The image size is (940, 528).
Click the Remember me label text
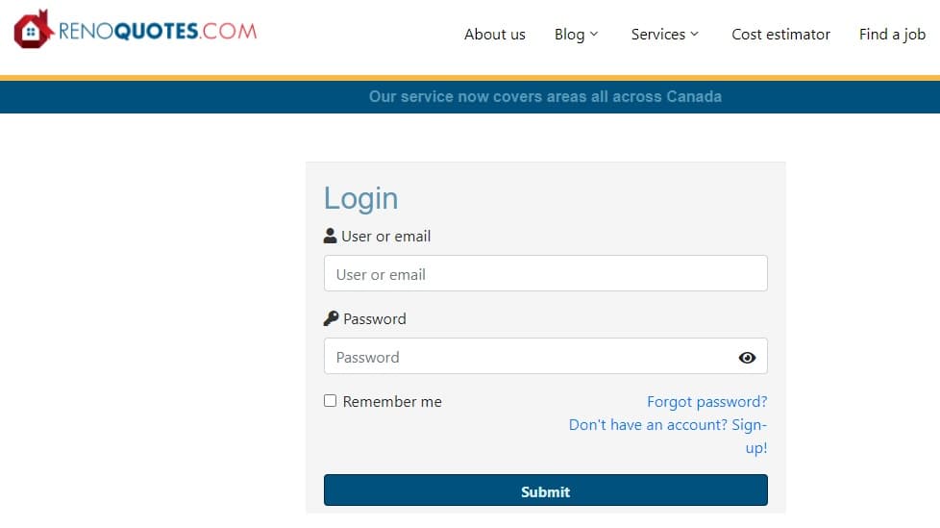click(x=392, y=402)
